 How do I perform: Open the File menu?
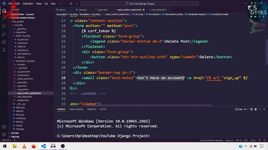coord(10,4)
